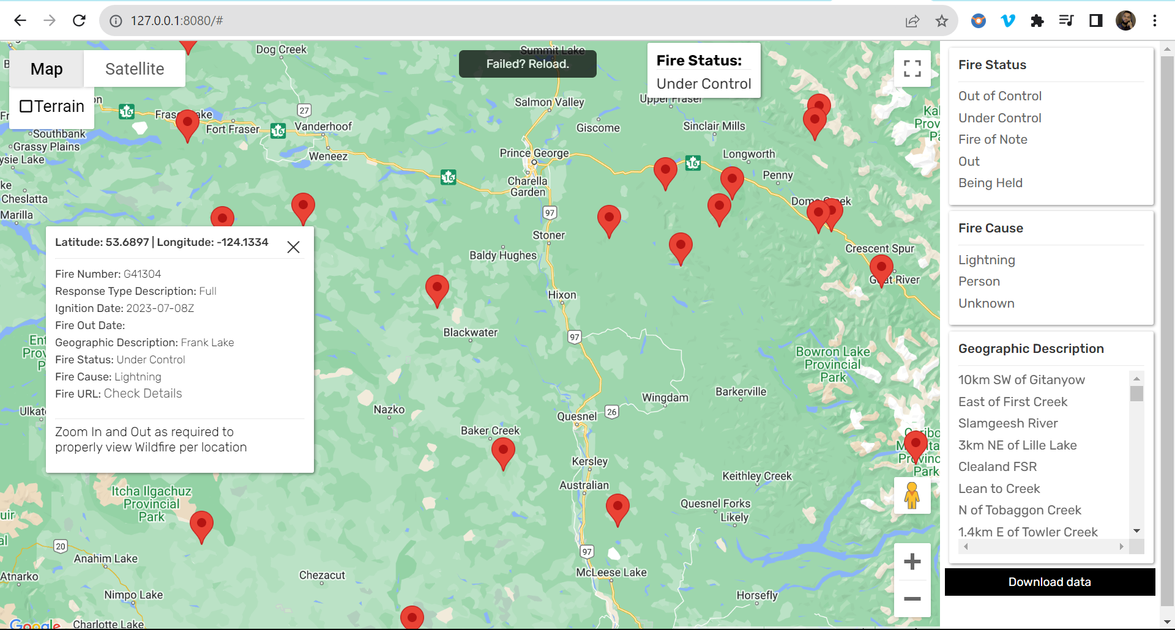This screenshot has width=1175, height=630.
Task: Click geographic list scroll left arrow
Action: (x=966, y=547)
